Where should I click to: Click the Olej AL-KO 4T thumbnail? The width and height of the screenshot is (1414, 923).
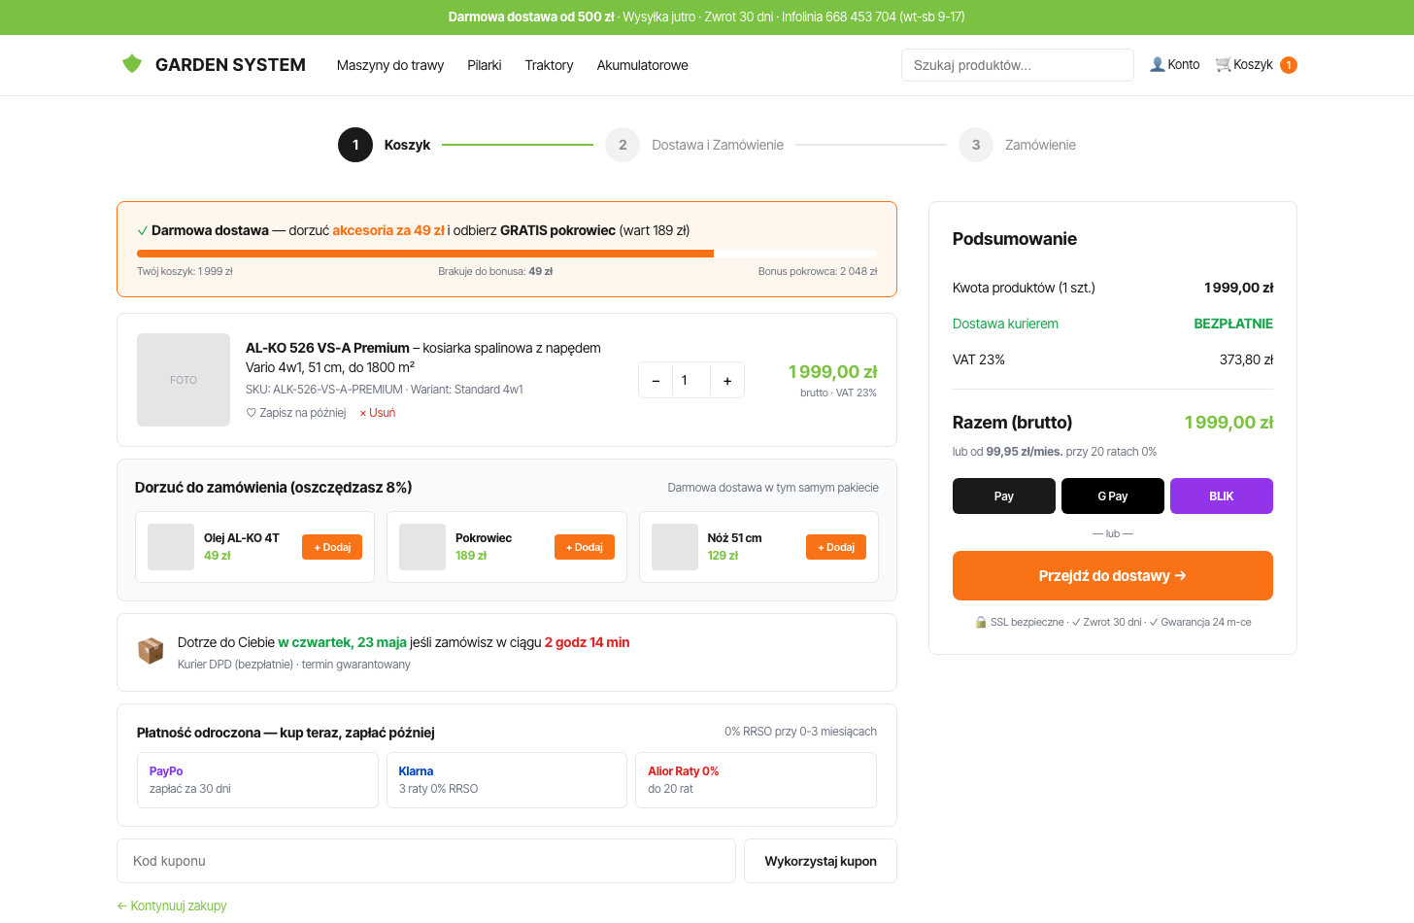(x=171, y=547)
